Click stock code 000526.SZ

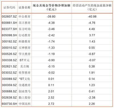[9, 54]
